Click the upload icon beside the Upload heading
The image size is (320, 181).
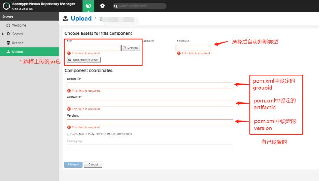coord(66,19)
